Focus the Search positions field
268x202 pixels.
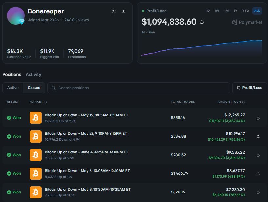pos(138,88)
